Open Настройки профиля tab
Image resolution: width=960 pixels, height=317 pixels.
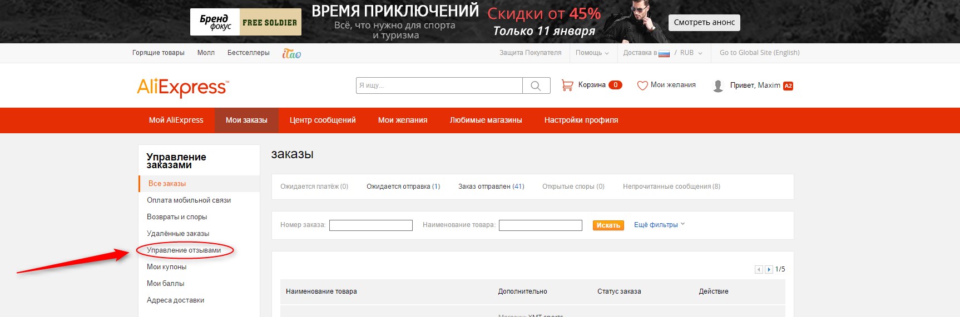click(x=581, y=120)
